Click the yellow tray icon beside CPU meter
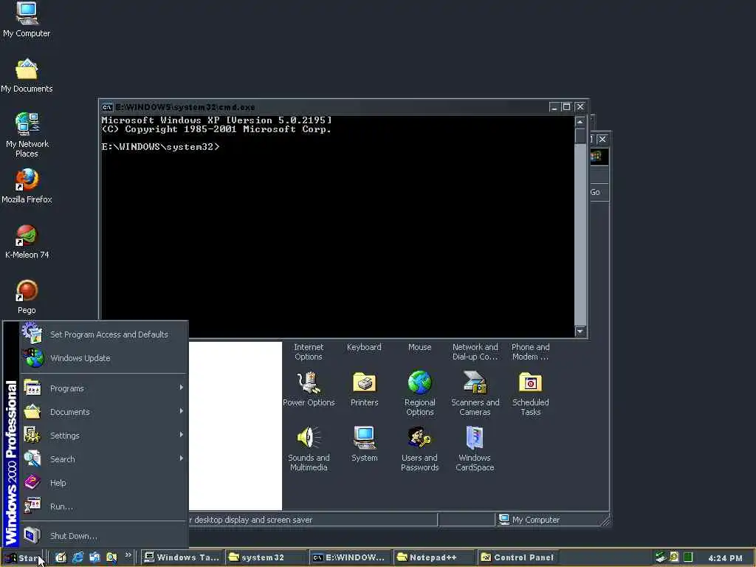 (x=675, y=557)
